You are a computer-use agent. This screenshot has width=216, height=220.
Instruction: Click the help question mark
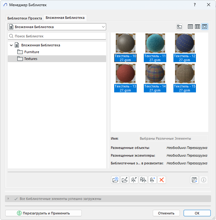coord(195,5)
